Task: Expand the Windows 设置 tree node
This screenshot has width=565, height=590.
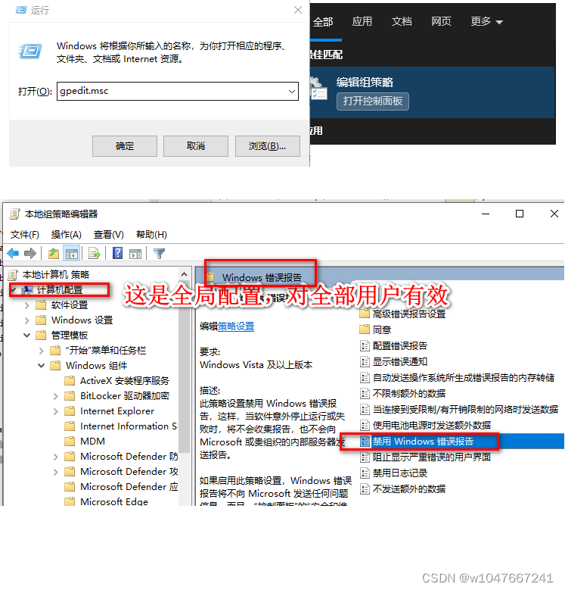Action: tap(26, 320)
